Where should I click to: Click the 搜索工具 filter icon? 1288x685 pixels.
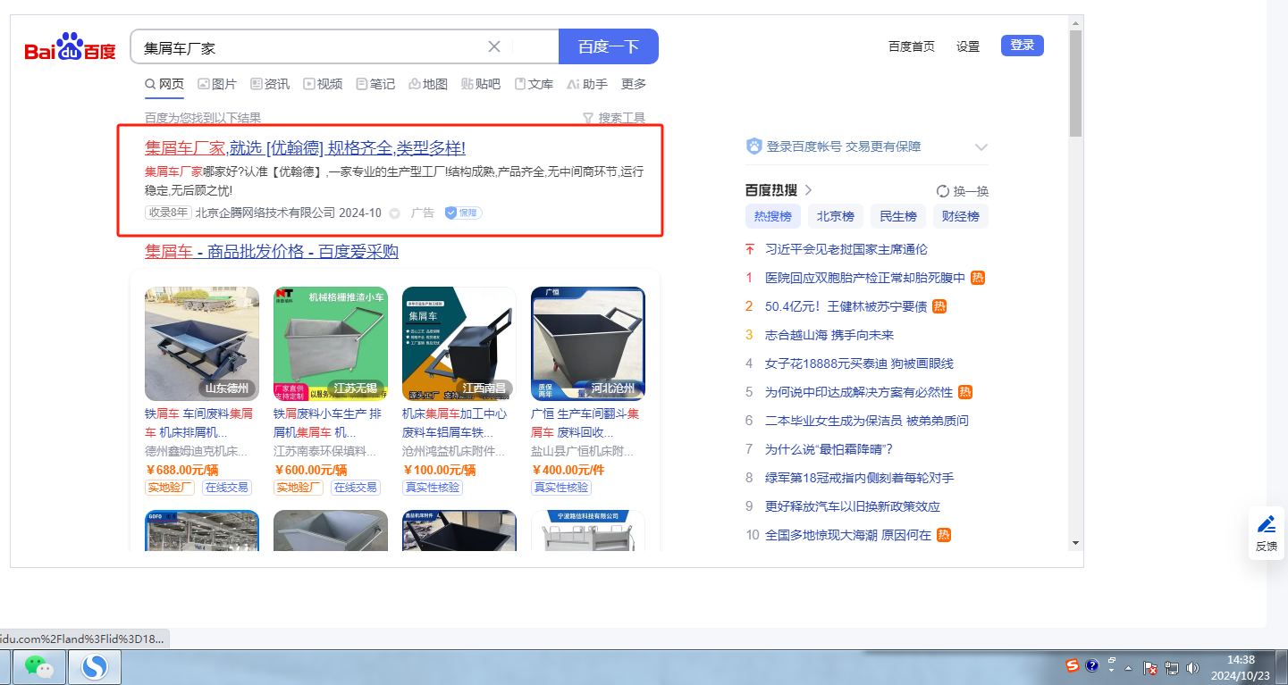coord(588,118)
